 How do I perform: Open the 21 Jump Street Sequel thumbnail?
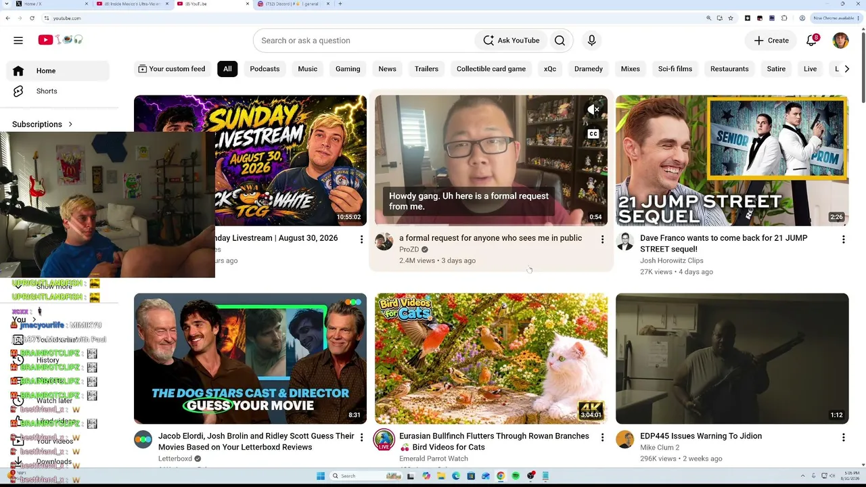(x=732, y=160)
